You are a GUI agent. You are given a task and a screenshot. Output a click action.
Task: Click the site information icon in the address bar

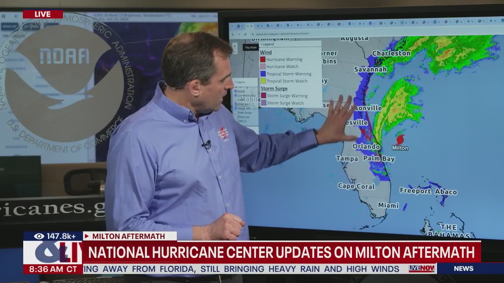click(253, 34)
